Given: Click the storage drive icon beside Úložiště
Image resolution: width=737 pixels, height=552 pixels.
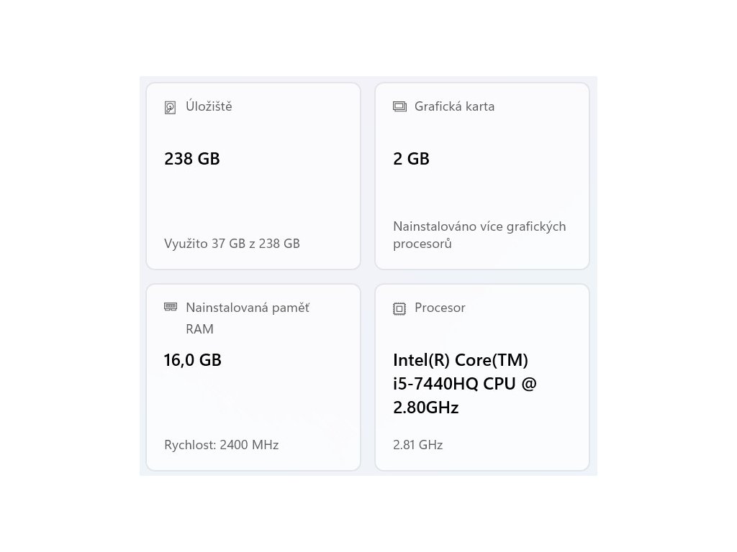Looking at the screenshot, I should [170, 108].
